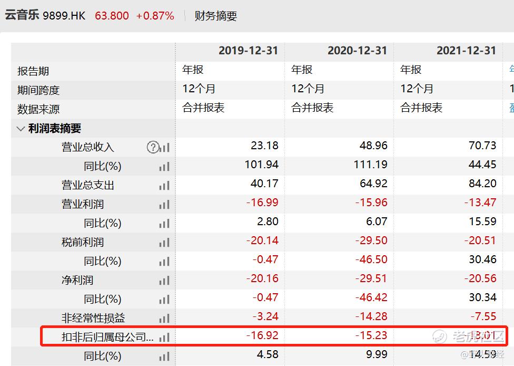Screen dimensions: 514x366
Task: Click 2020 净利润 growth value -46.42
Action: (371, 298)
